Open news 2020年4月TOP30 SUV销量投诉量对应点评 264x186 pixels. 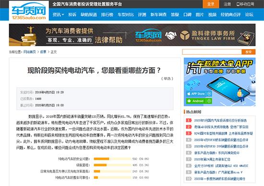[221, 147]
